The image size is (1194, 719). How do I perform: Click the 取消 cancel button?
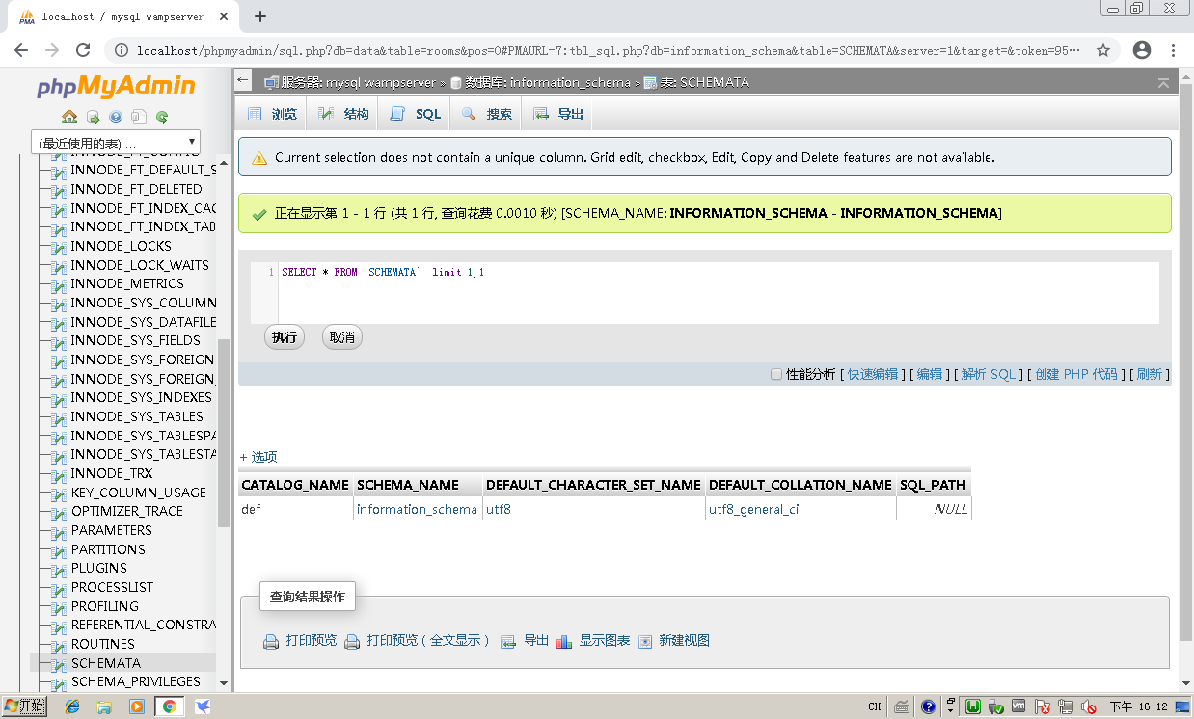342,337
